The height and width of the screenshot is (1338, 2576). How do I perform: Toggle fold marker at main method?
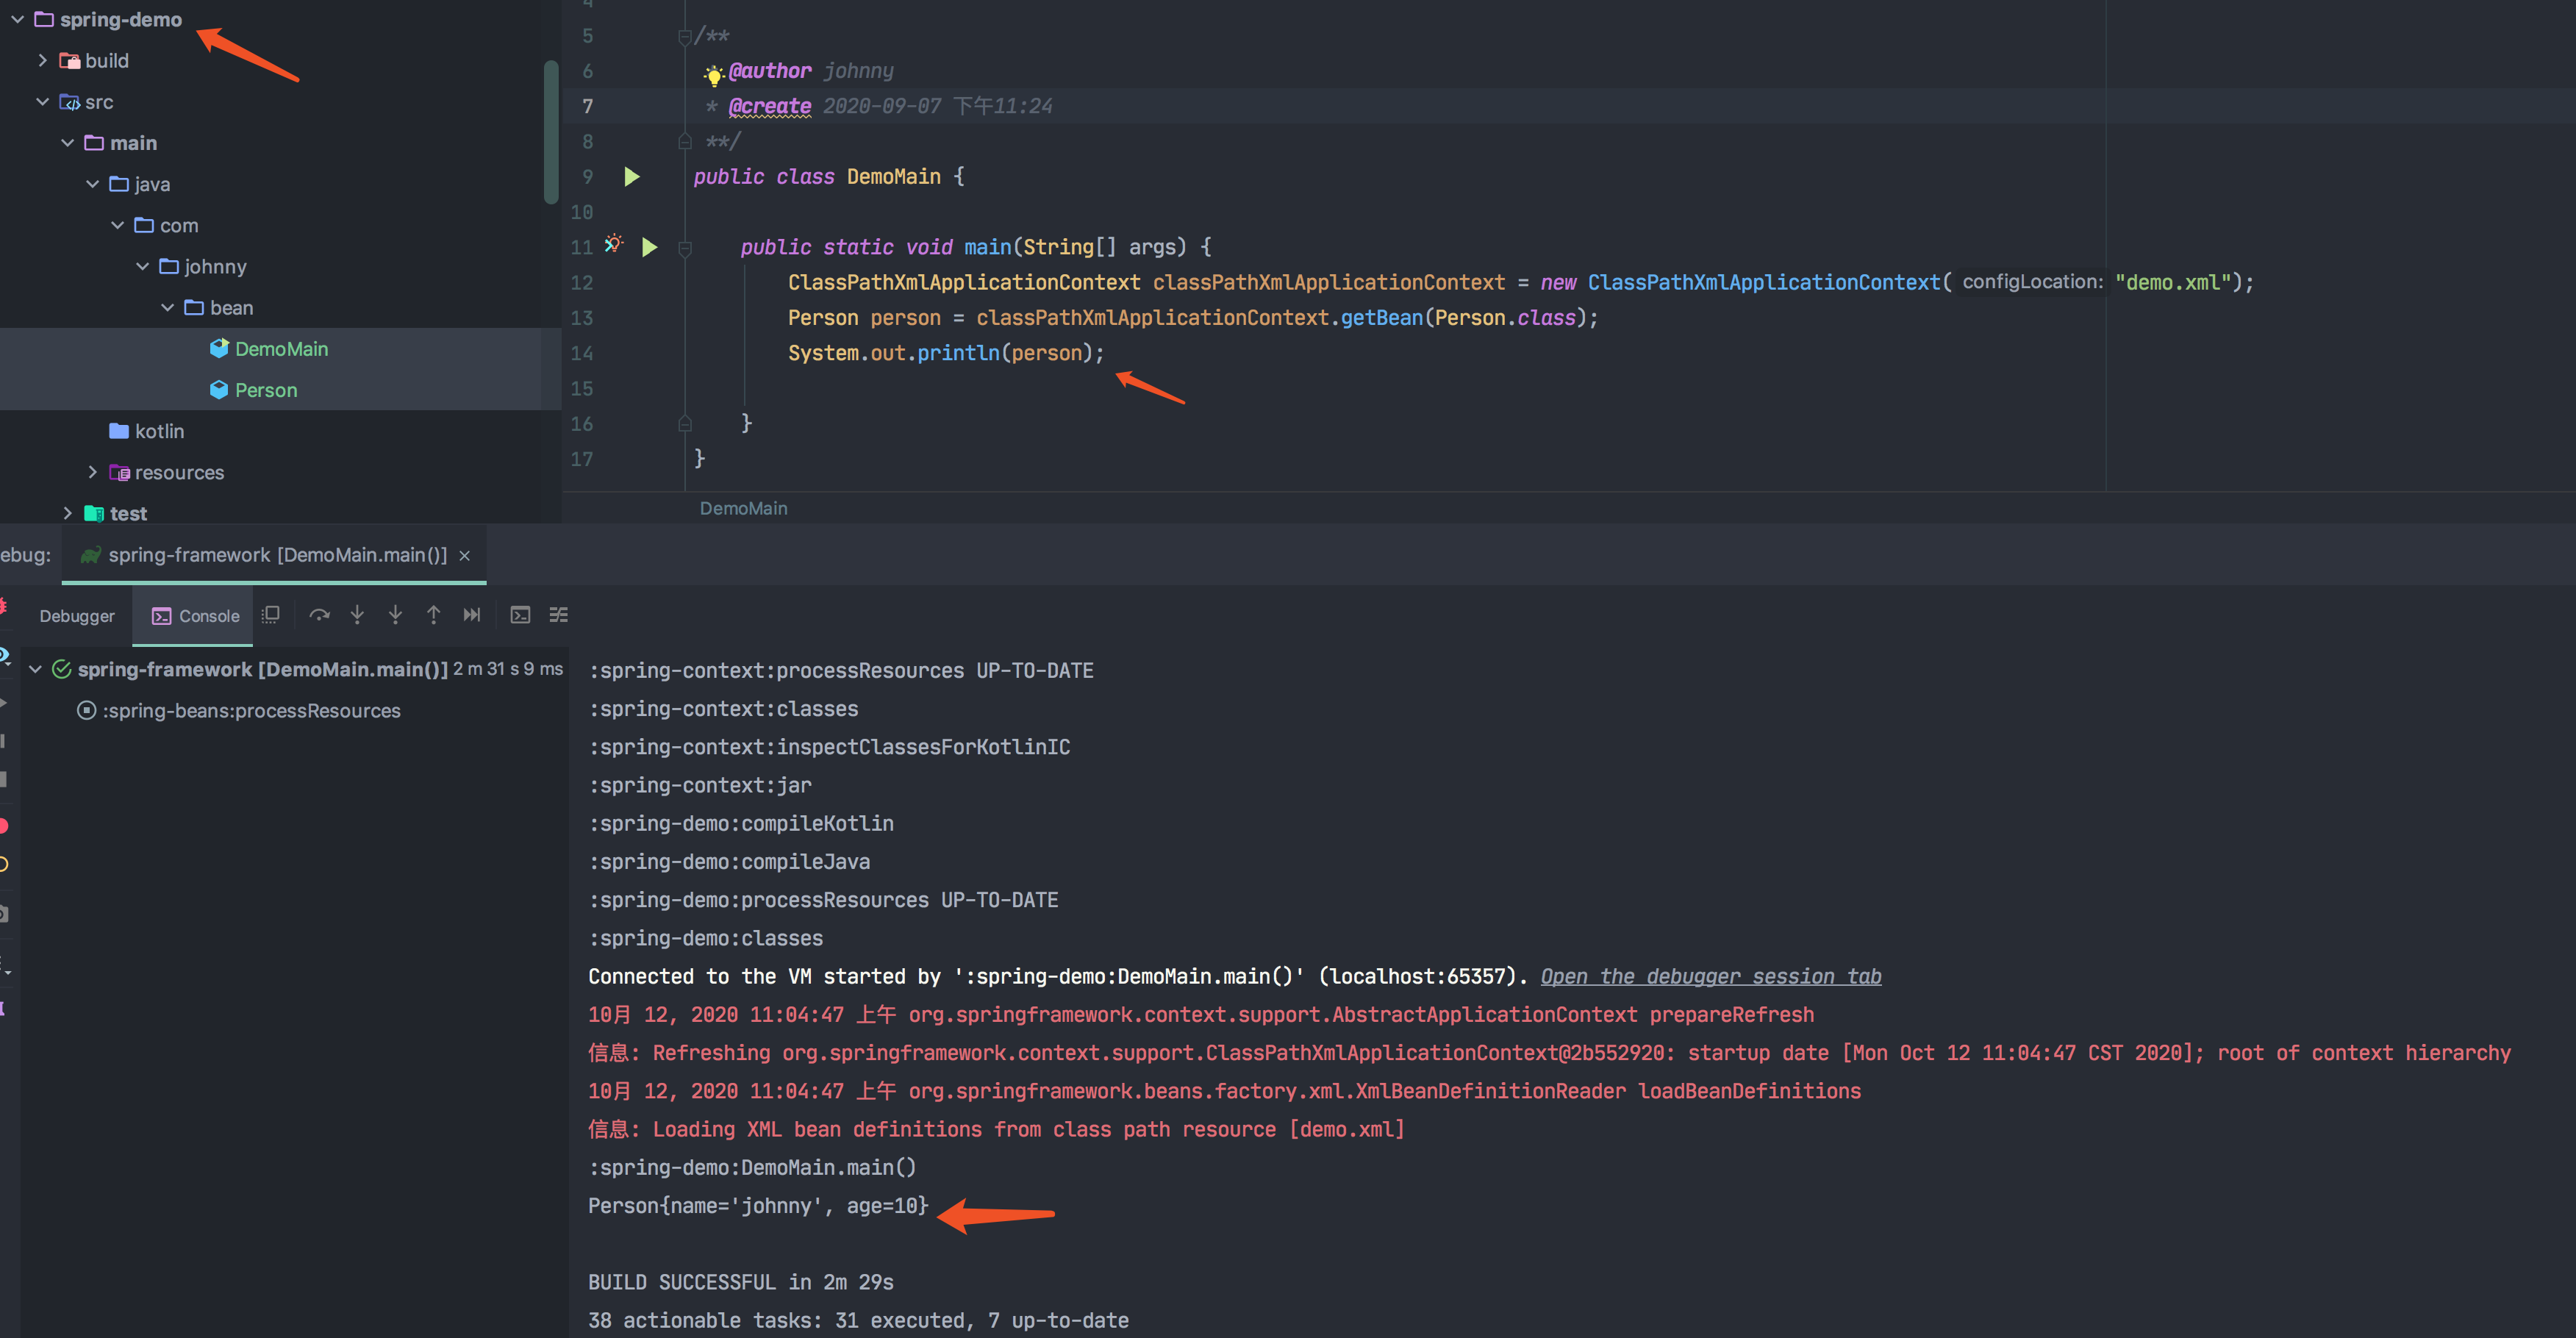(685, 248)
